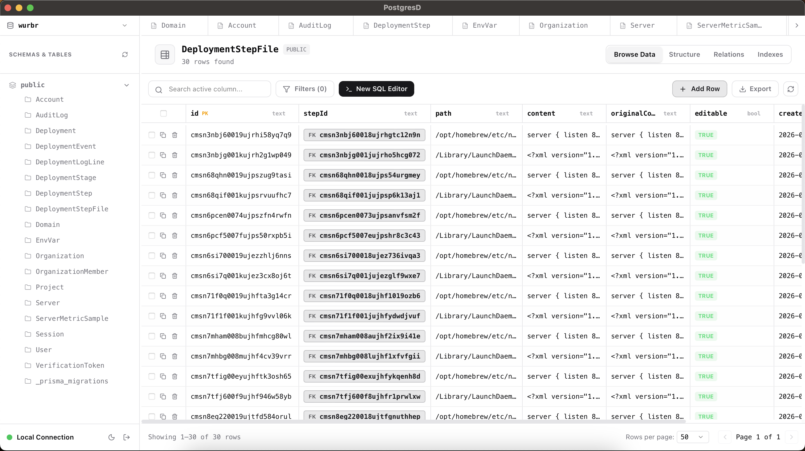Screen dimensions: 805x451
Task: Open the ServerMetricSample table in sidebar
Action: coord(72,318)
